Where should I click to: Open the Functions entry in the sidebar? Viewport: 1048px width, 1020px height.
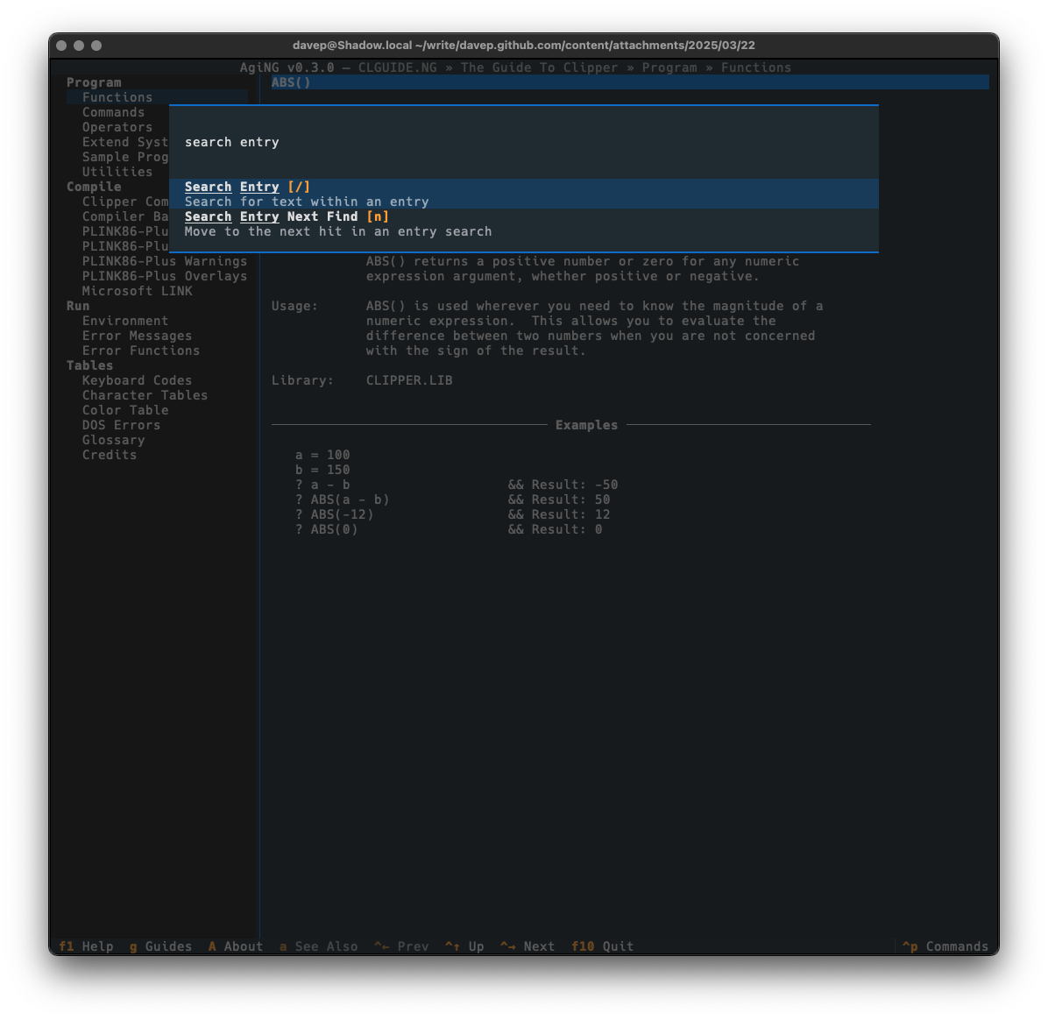(x=117, y=97)
